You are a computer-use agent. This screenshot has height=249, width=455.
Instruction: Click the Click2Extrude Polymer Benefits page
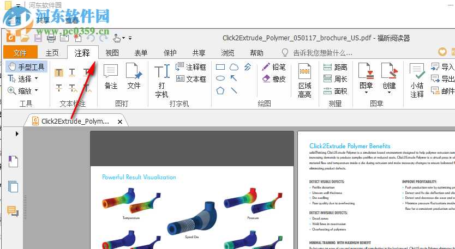click(376, 190)
